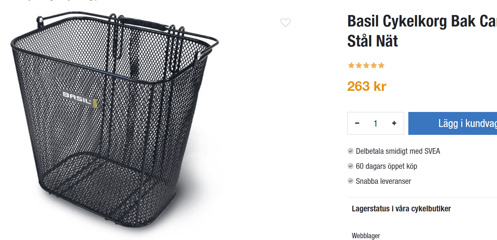Click the first star of the rating
The image size is (497, 240).
coord(351,65)
